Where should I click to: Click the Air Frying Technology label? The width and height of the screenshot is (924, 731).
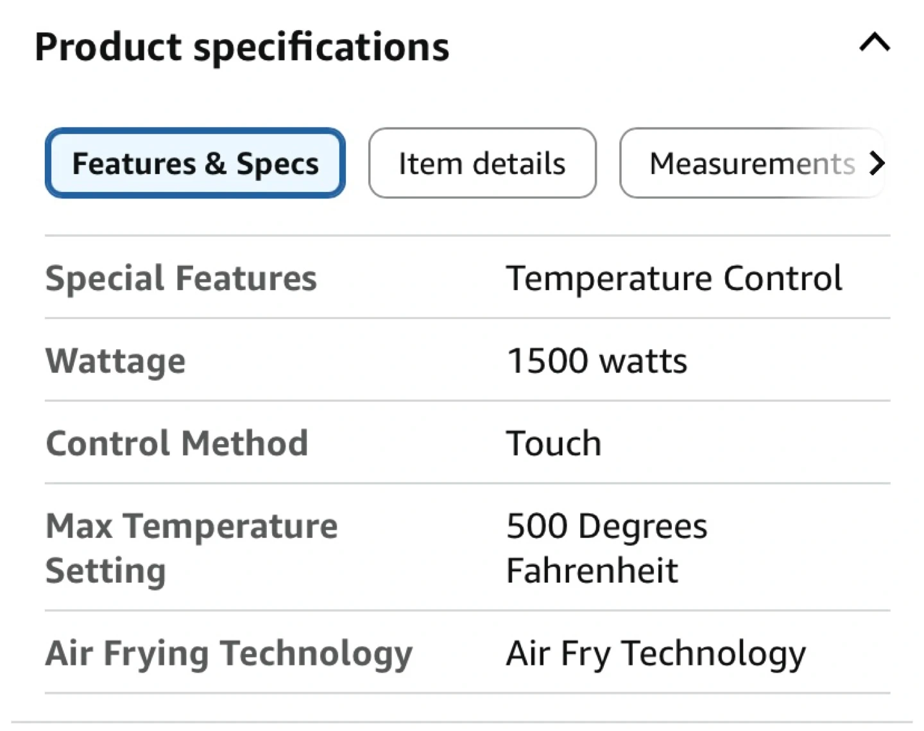(229, 653)
